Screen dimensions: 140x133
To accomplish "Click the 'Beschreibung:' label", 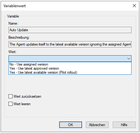I will (19, 37).
